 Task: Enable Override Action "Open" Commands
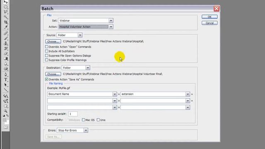pyautogui.click(x=47, y=47)
